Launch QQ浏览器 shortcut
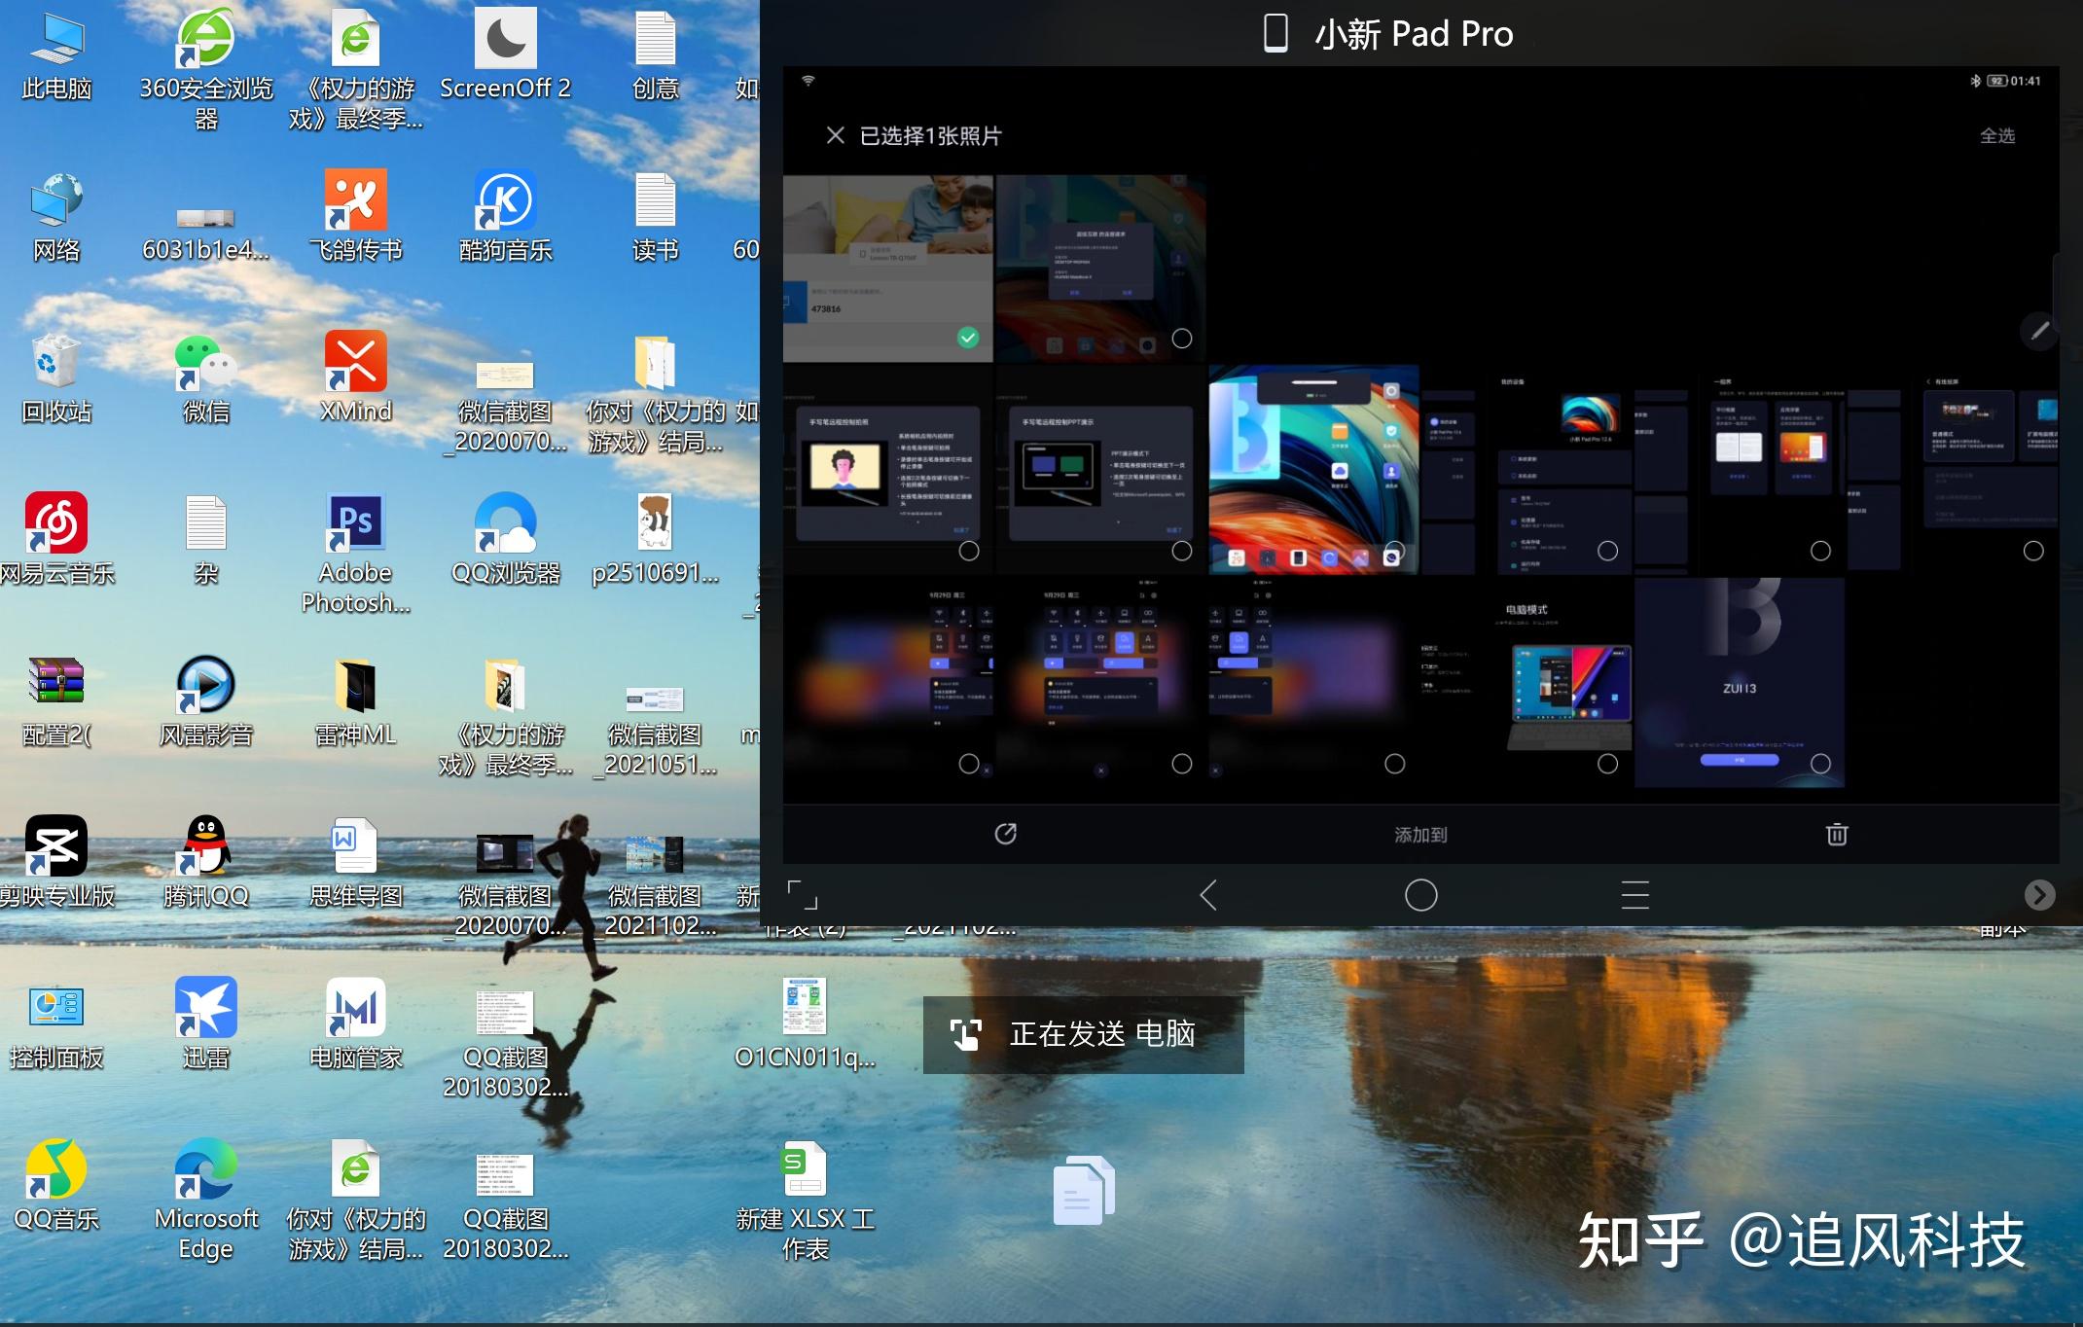Viewport: 2083px width, 1327px height. pyautogui.click(x=505, y=538)
